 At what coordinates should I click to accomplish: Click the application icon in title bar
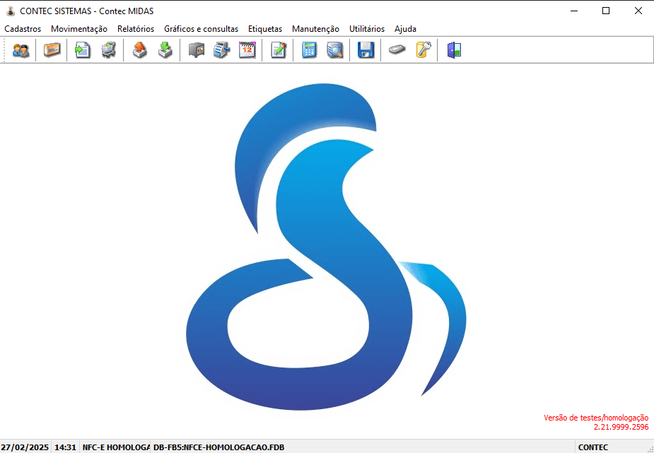click(11, 11)
